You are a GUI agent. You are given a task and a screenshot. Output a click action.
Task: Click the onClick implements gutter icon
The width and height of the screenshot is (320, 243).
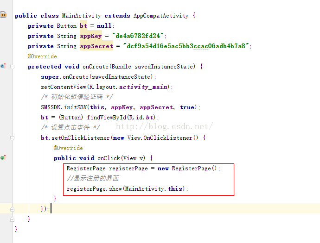pyautogui.click(x=3, y=157)
